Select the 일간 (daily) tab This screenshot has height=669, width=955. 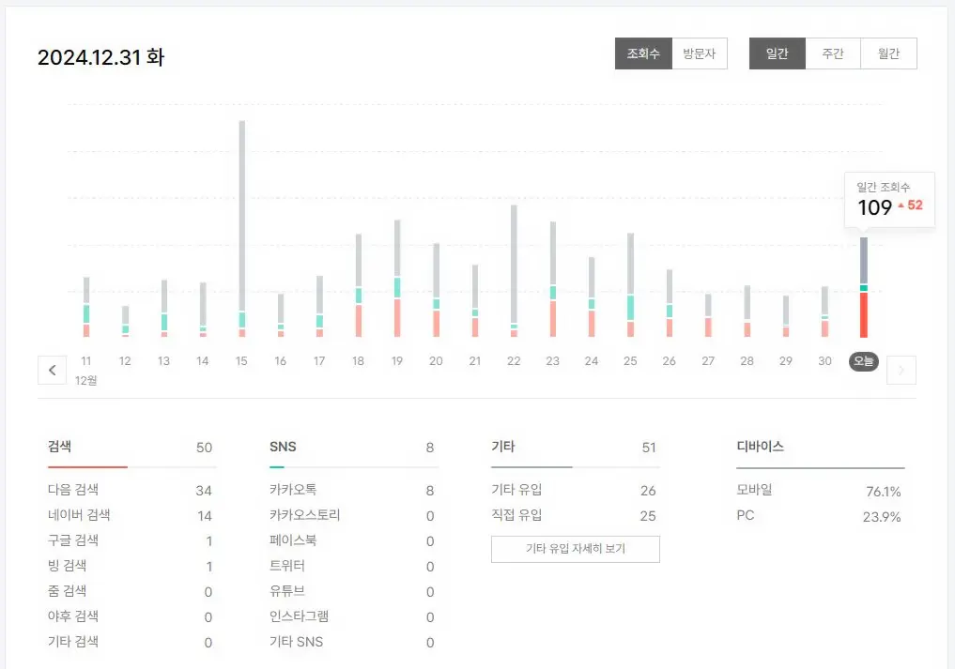(777, 53)
